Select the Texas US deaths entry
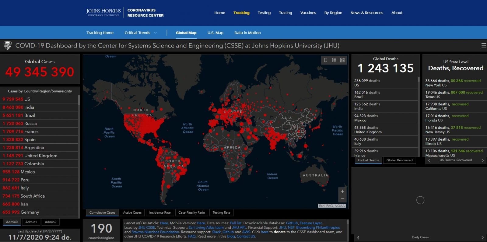Screen dimensions: 487x242 point(454,95)
